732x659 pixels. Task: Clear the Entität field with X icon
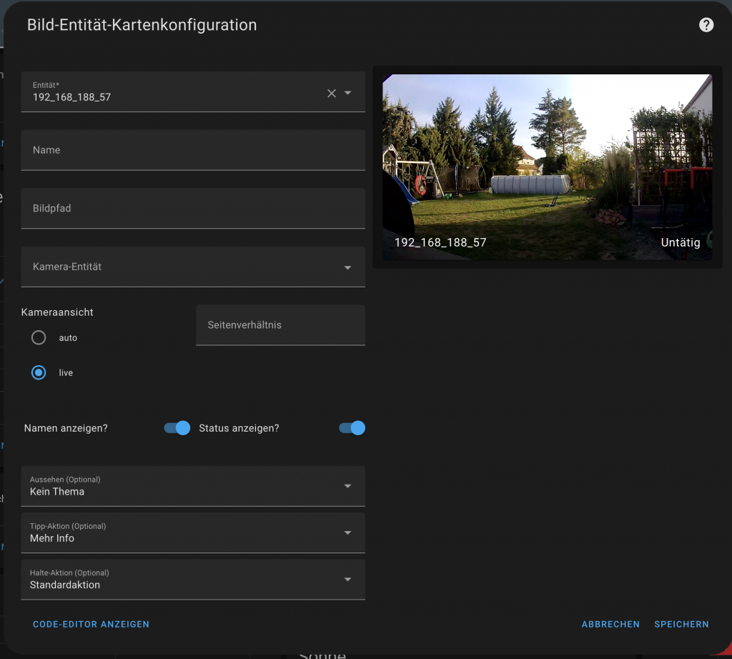[332, 93]
